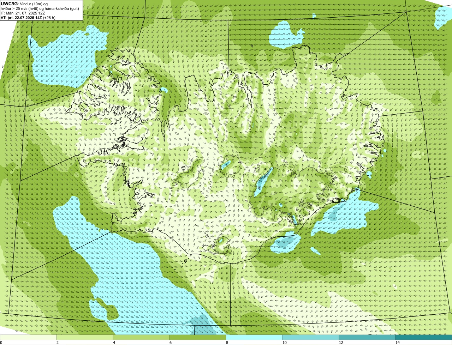Click the light cyan 8–10 m/s legend swatch
This screenshot has height=345, width=452.
[x=254, y=338]
